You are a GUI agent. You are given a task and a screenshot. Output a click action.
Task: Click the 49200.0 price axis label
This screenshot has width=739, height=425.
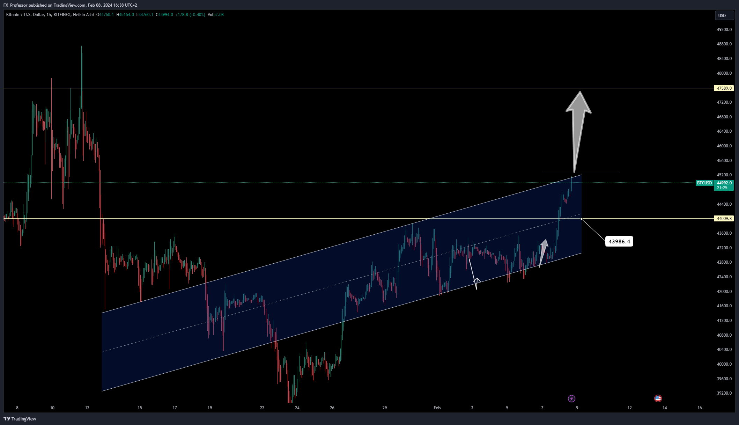point(724,30)
